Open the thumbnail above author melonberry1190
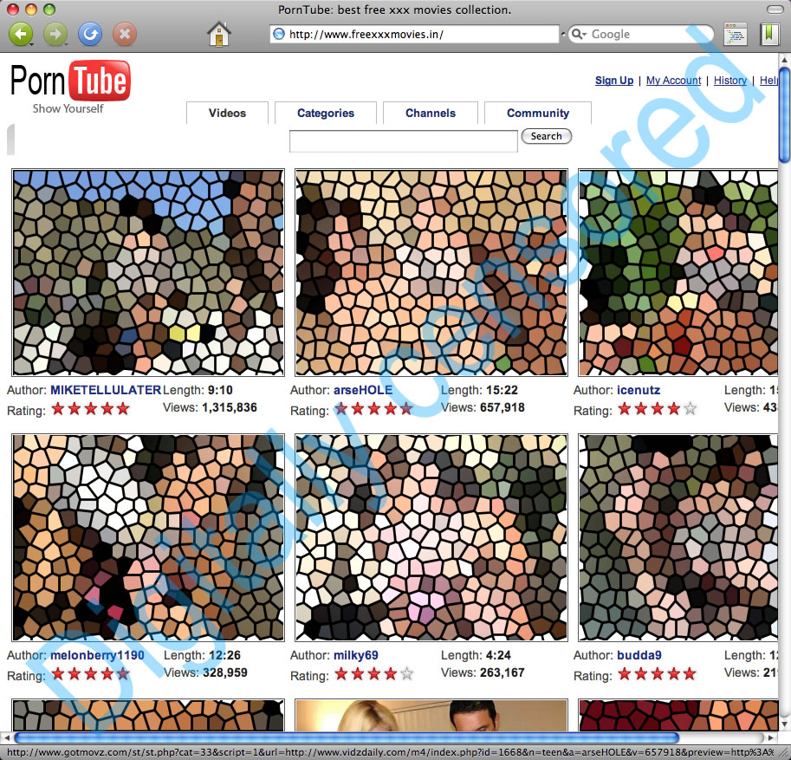 click(x=148, y=537)
